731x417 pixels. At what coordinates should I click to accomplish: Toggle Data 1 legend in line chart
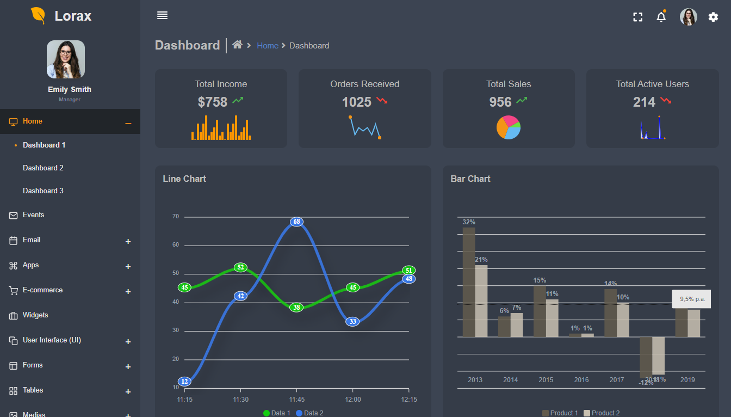point(277,413)
